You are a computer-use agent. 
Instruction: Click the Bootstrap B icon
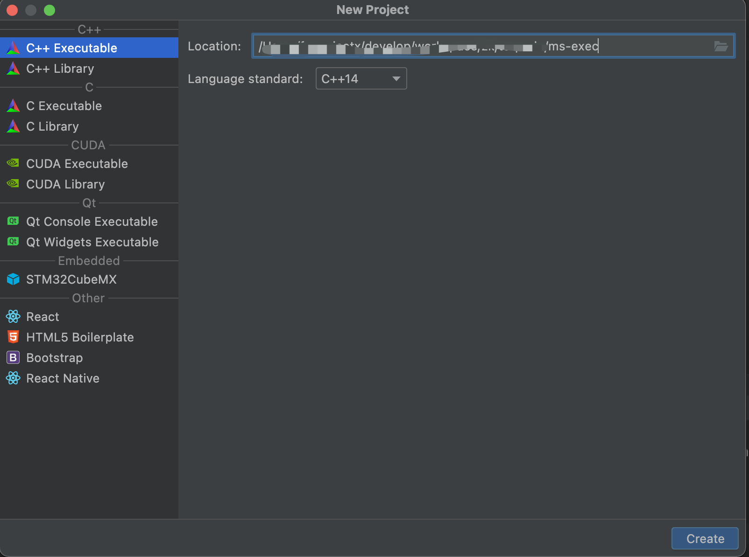(x=13, y=357)
